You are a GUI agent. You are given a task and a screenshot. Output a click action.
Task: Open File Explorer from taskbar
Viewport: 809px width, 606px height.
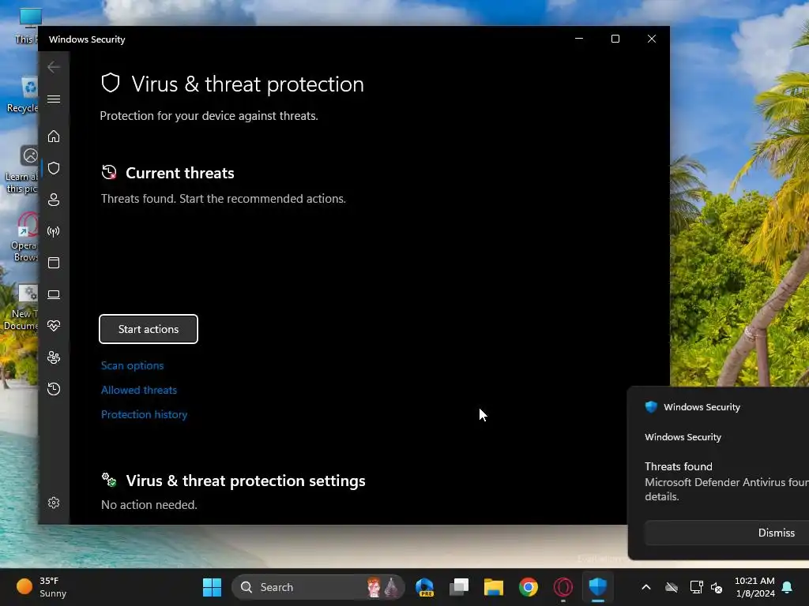pyautogui.click(x=494, y=587)
